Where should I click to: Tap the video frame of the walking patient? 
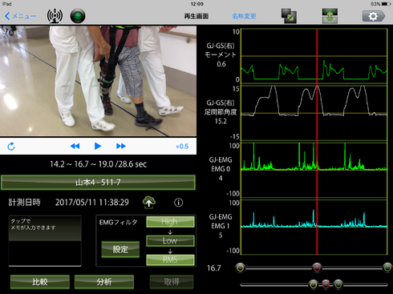[98, 81]
